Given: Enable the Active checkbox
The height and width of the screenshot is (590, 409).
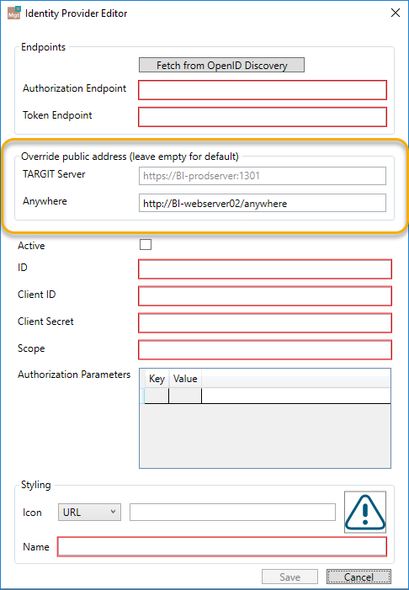Looking at the screenshot, I should (x=146, y=245).
